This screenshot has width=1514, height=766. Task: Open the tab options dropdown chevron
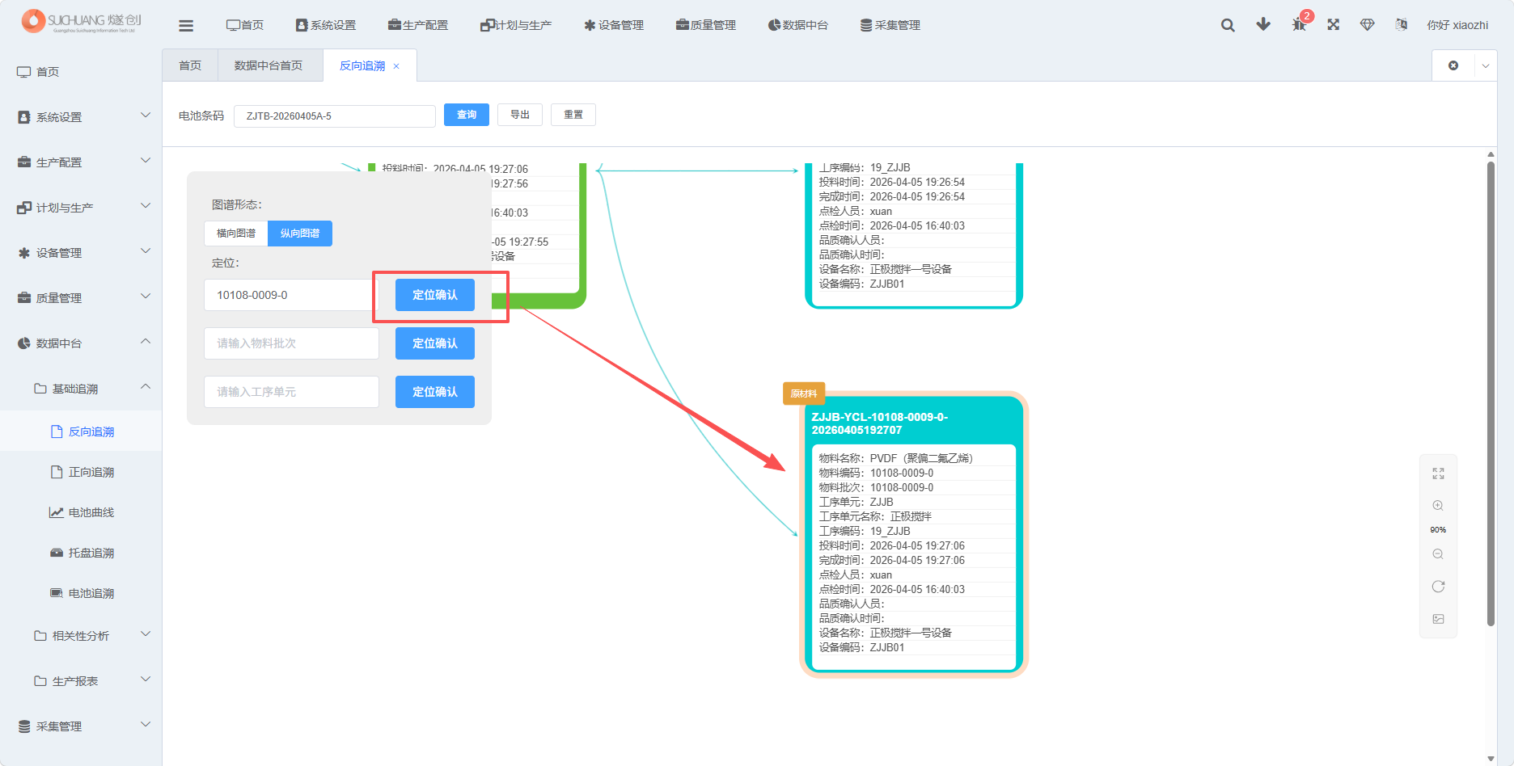(x=1486, y=66)
